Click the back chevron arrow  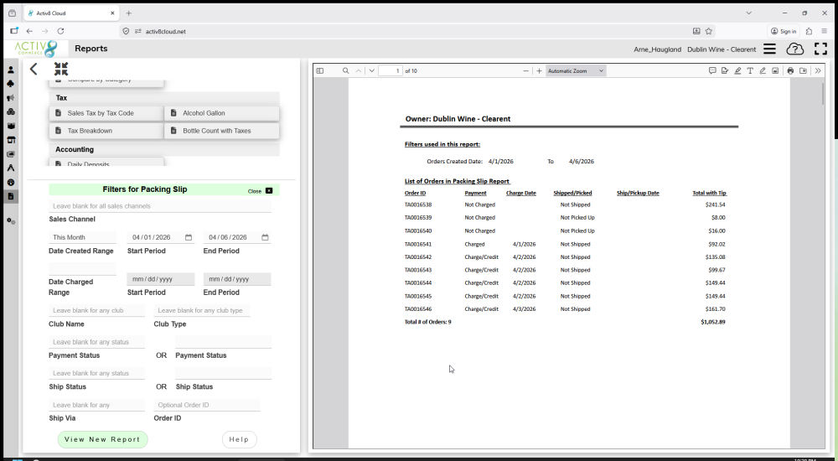coord(34,69)
